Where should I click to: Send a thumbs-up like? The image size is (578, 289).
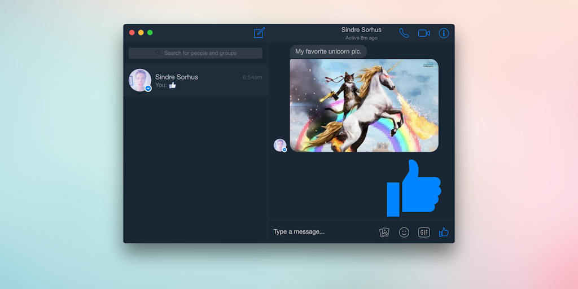(x=444, y=232)
